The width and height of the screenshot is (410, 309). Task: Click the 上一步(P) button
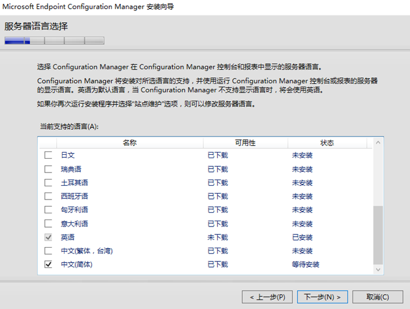(x=267, y=297)
